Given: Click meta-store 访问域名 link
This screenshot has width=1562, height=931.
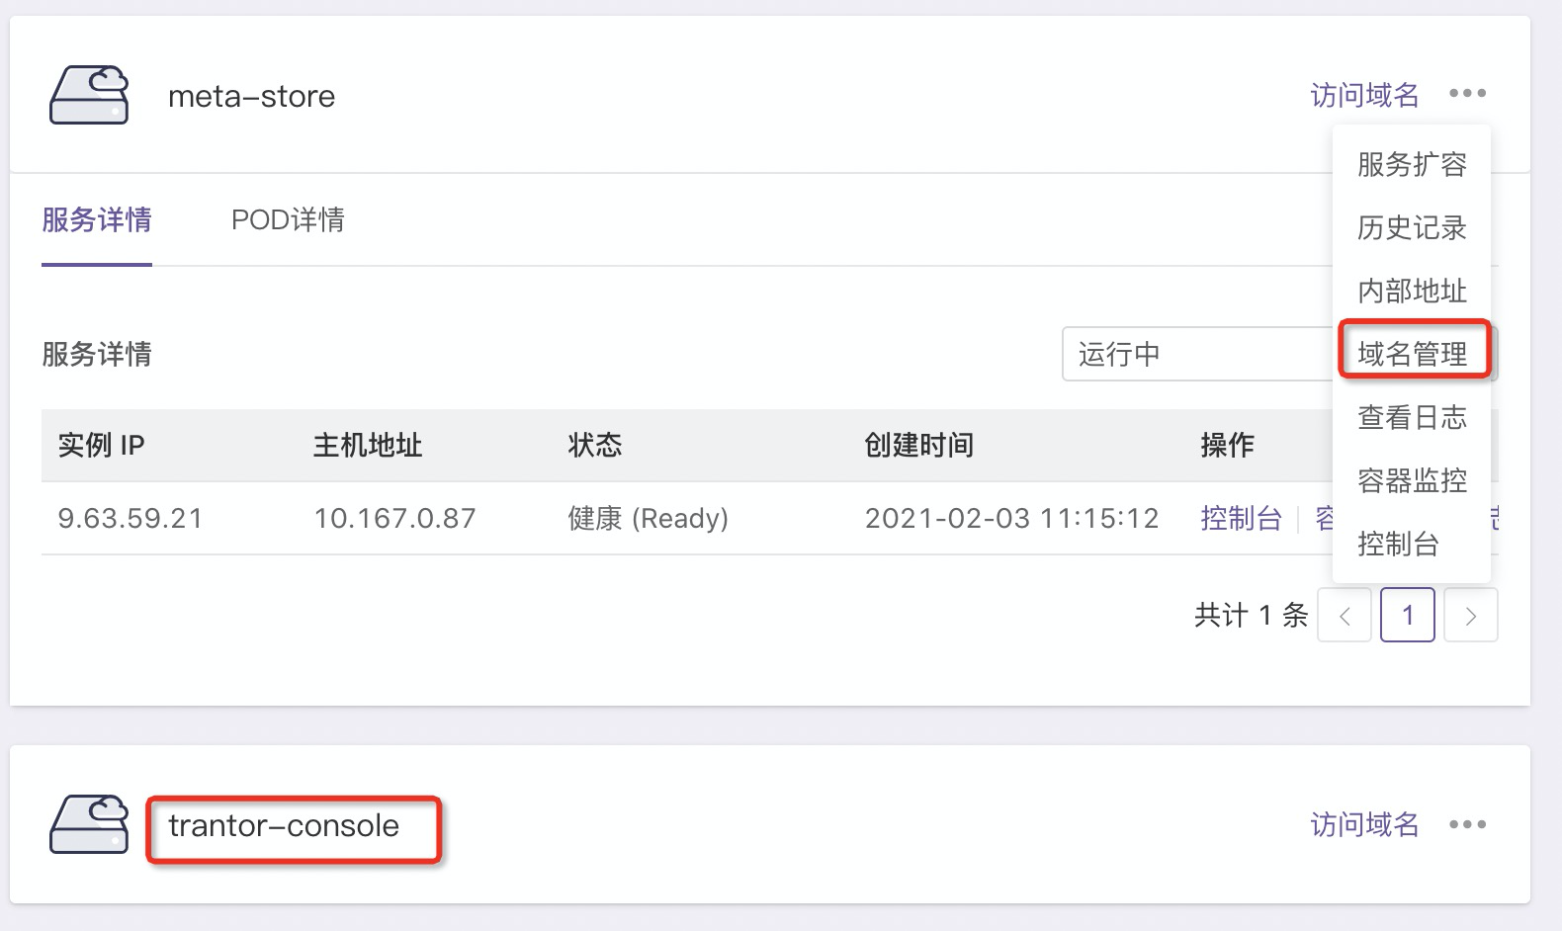Looking at the screenshot, I should (x=1364, y=95).
